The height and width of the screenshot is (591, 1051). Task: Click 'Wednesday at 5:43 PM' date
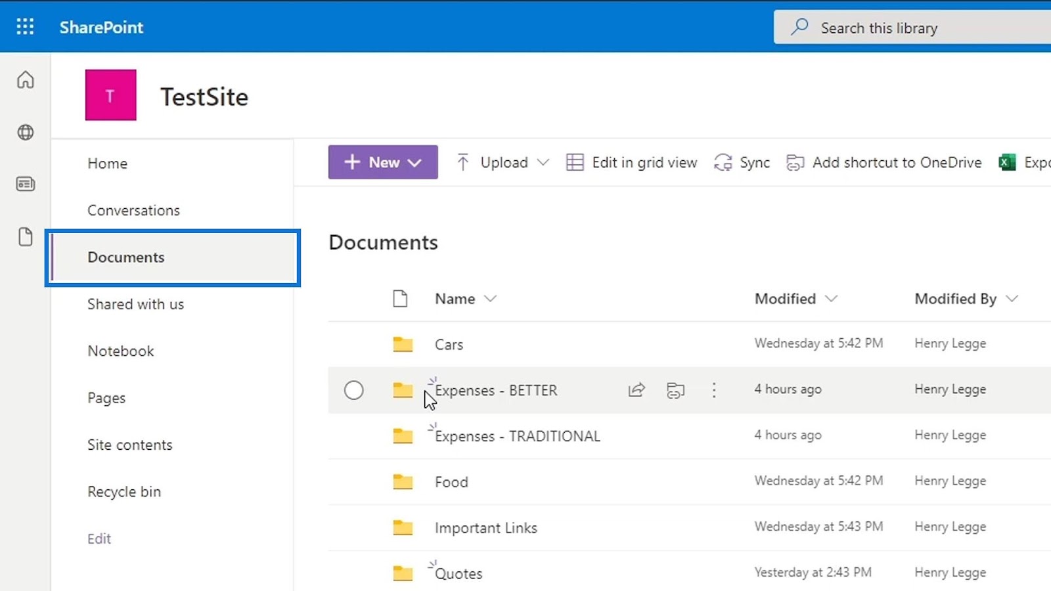[x=818, y=527]
